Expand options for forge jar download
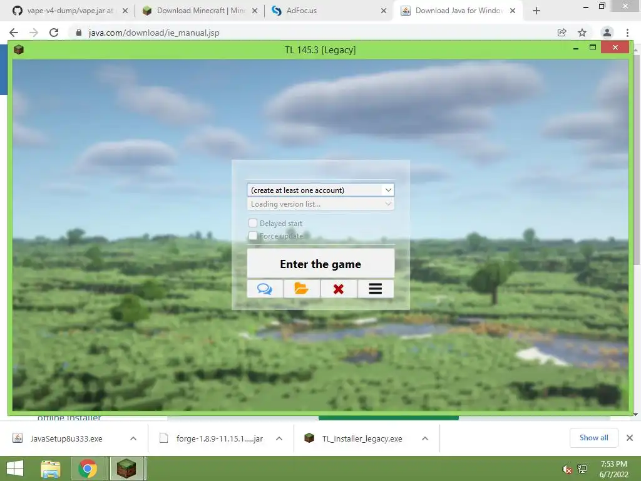The image size is (641, 481). click(279, 438)
